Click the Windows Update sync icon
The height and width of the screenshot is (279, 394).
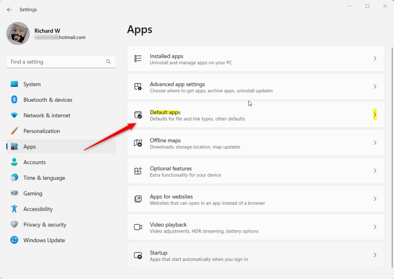(14, 240)
